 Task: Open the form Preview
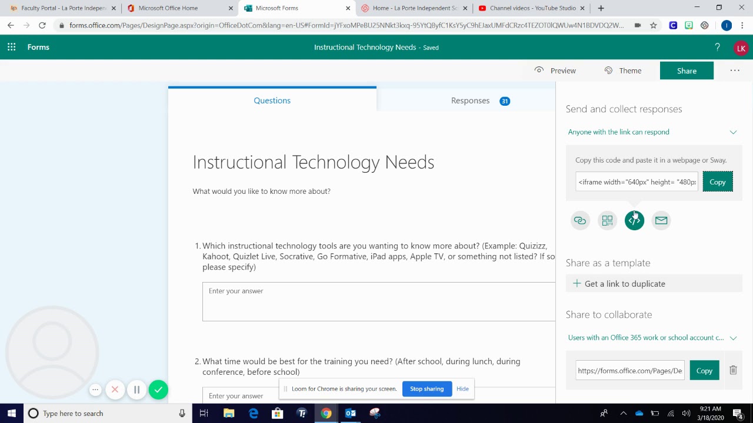tap(555, 70)
